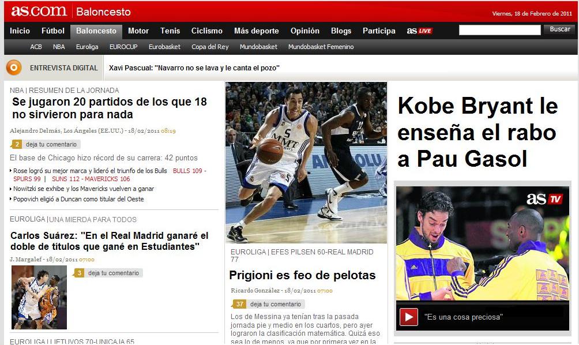The height and width of the screenshot is (345, 579).
Task: Open the AS Live icon link
Action: coord(419,31)
